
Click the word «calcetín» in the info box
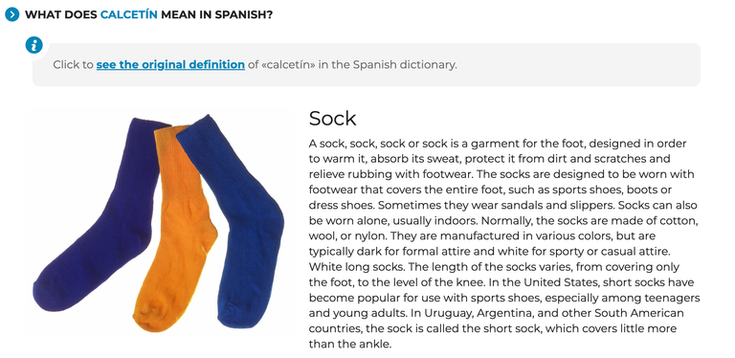(288, 65)
